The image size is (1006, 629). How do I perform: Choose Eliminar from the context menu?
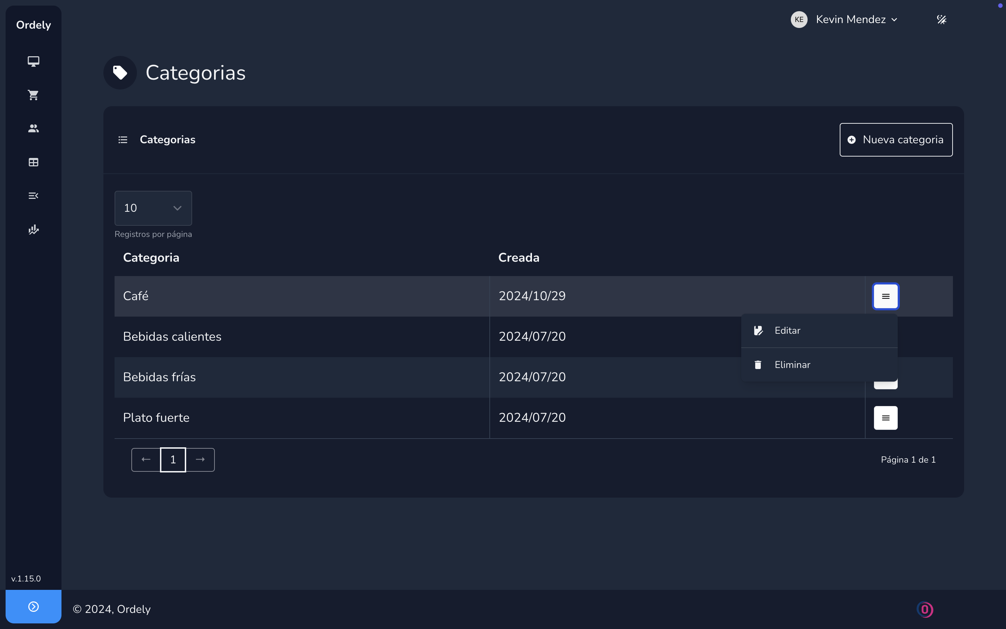point(819,365)
